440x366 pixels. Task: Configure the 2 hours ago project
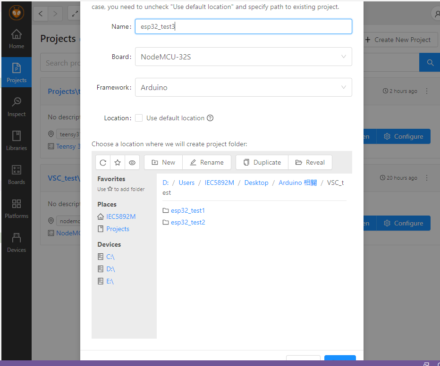404,136
